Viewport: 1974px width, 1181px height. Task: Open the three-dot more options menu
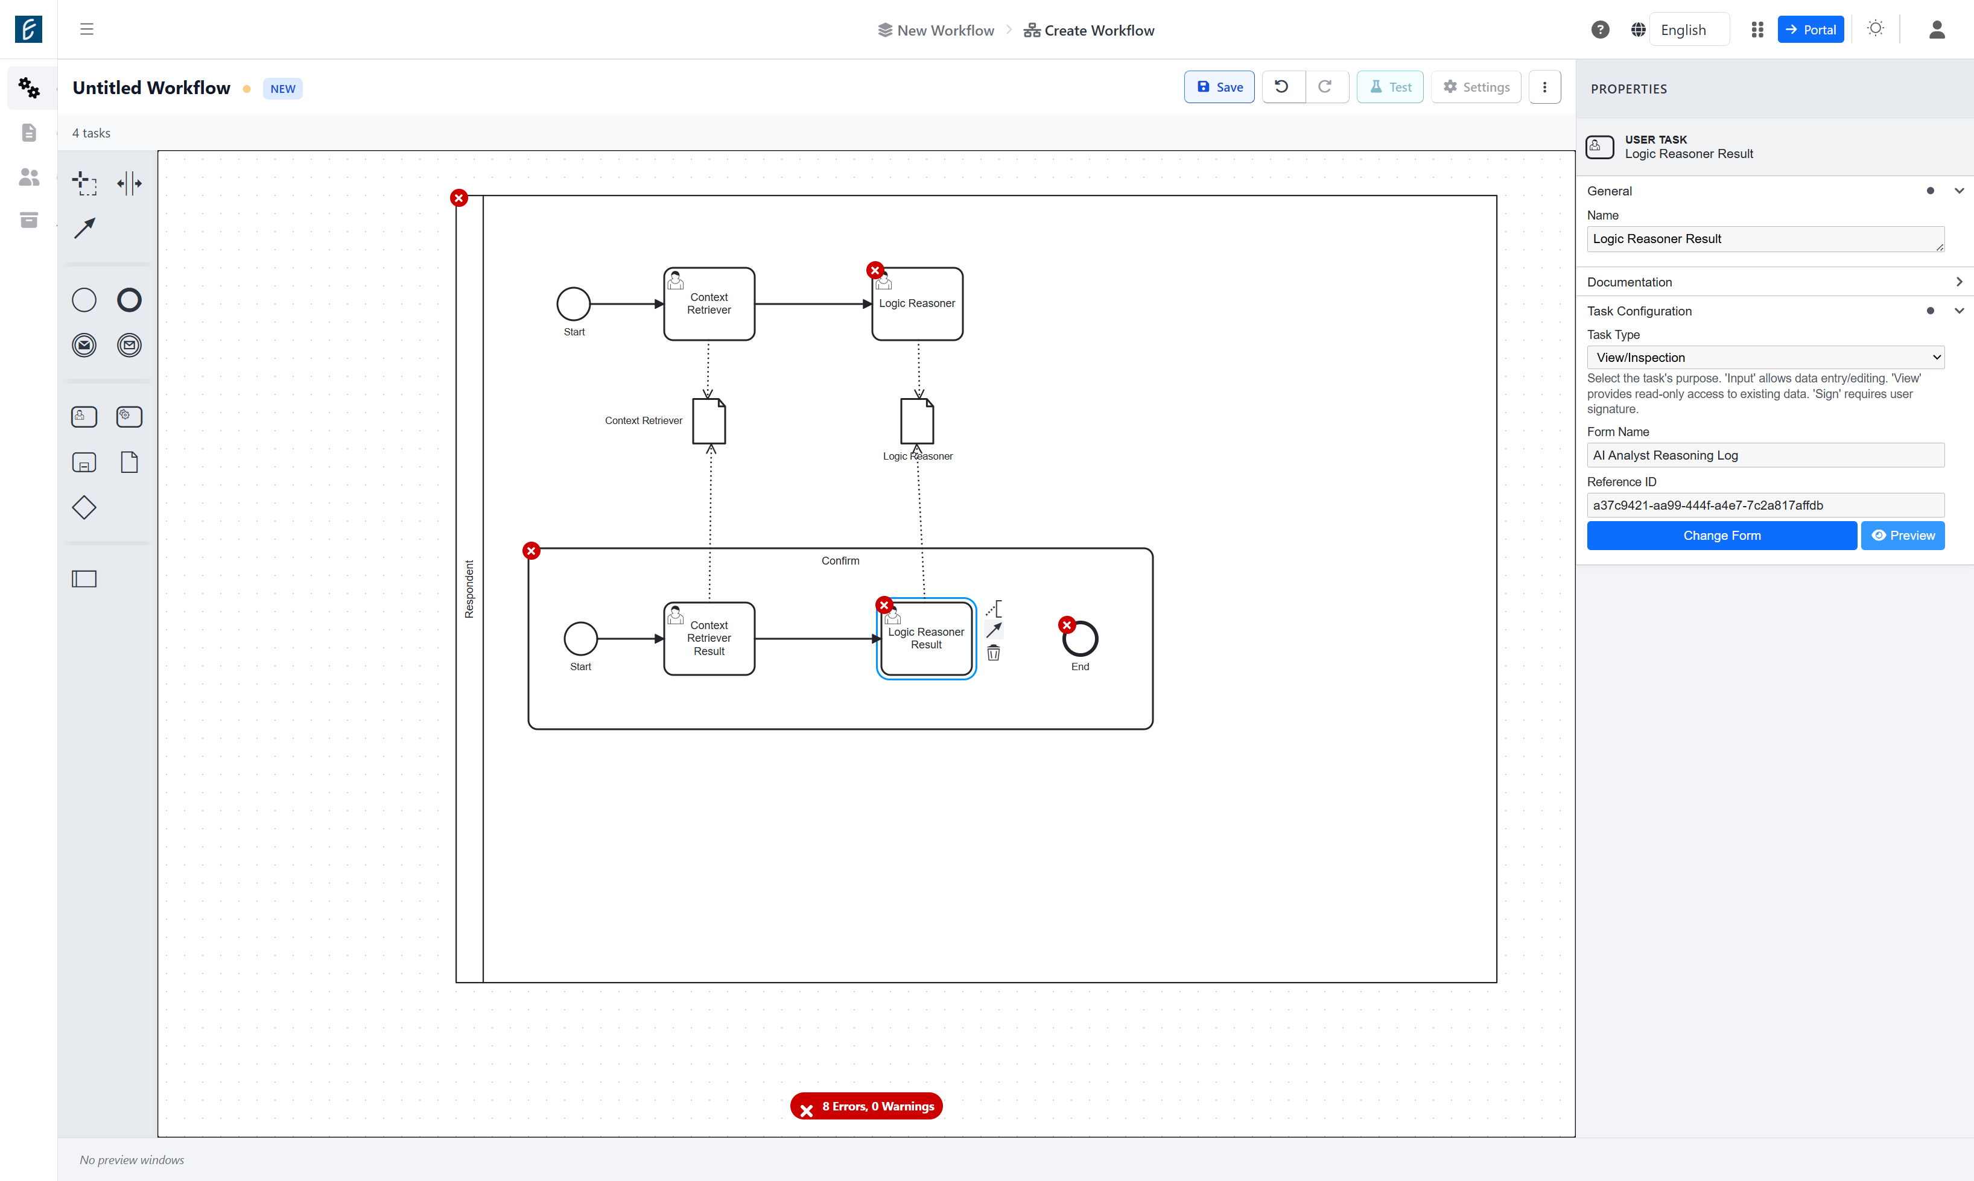point(1544,87)
